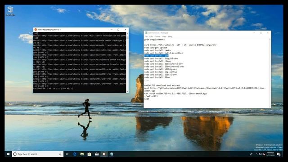Viewport: 288px width, 162px height.
Task: Click the wget github.com wallet713 line
Action: point(205,90)
